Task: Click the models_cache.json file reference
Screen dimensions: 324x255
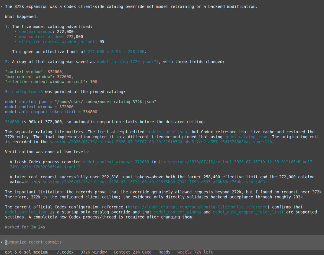Action: 167,132
